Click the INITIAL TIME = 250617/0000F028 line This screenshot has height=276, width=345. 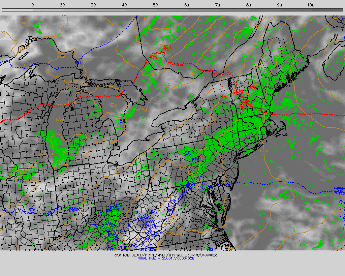165,258
